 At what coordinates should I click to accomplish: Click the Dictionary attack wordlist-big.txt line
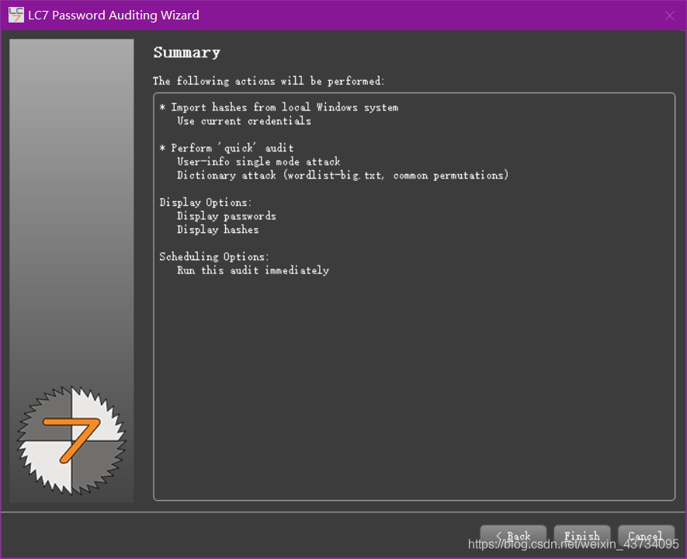(342, 175)
